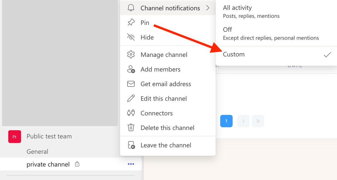Viewport: 337px width, 180px height.
Task: Open Manage channel via gear icon
Action: click(131, 55)
